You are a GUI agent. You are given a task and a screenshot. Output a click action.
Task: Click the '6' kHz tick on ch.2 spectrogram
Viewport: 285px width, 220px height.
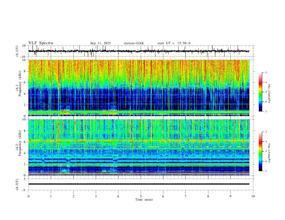pyautogui.click(x=25, y=142)
